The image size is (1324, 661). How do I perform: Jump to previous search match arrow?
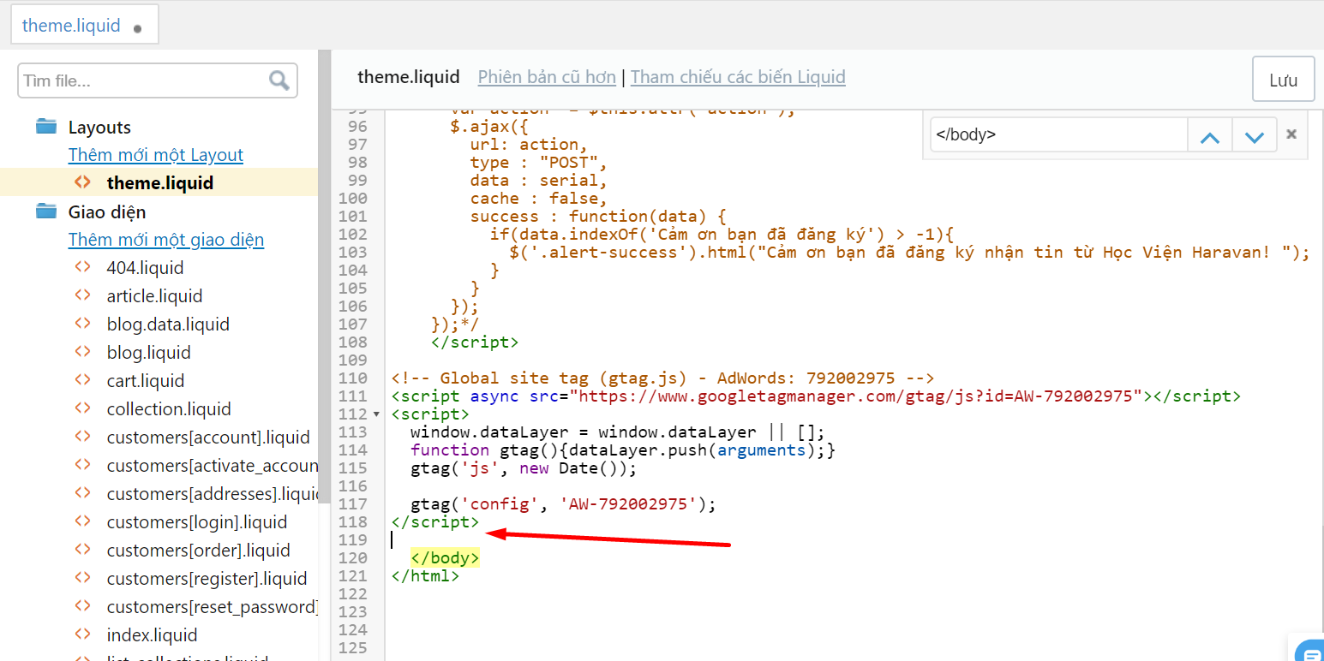pyautogui.click(x=1209, y=135)
